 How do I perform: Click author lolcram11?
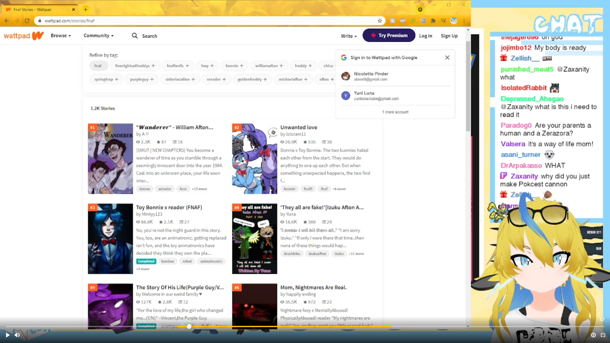[x=296, y=134]
